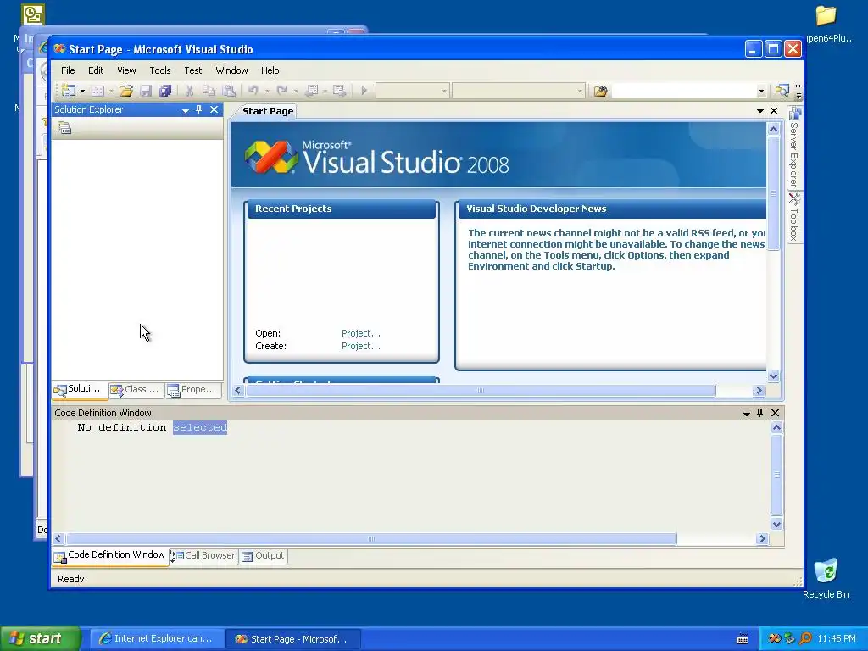Click inside the Find search box
Image resolution: width=868 pixels, height=651 pixels.
coord(684,91)
